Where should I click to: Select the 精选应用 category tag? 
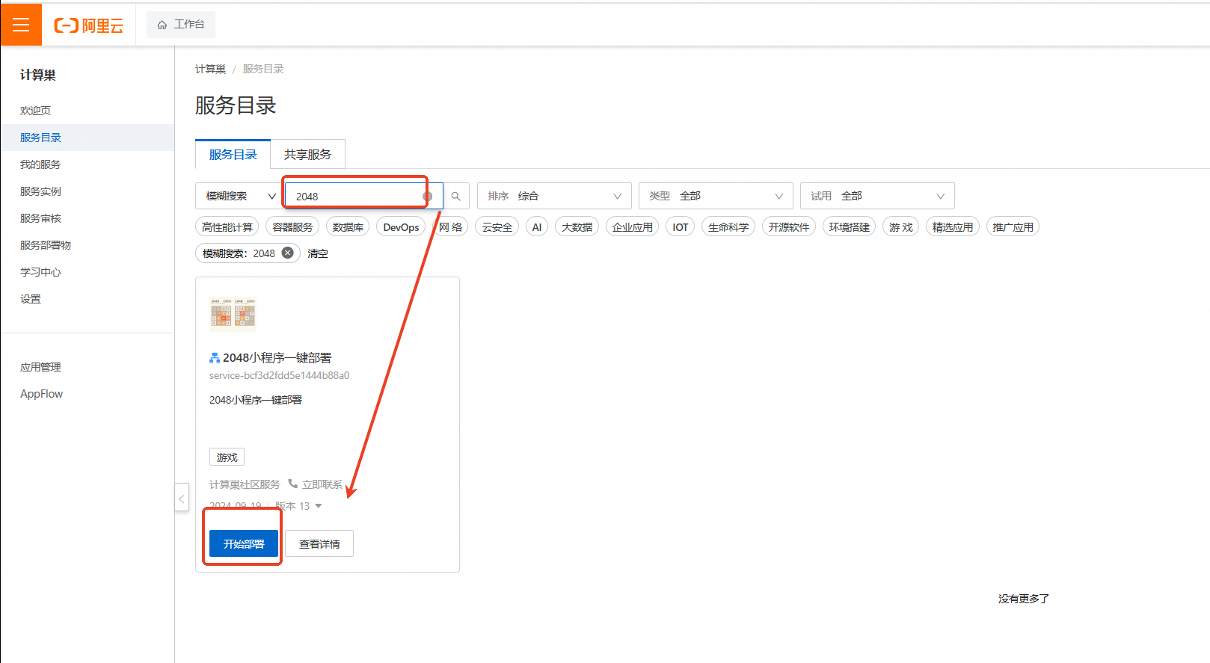(953, 227)
